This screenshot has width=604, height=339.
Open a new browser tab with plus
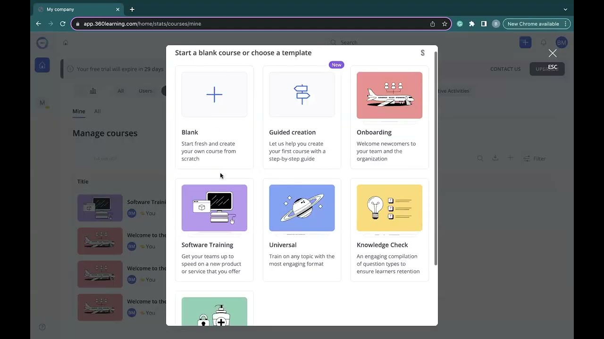(132, 9)
